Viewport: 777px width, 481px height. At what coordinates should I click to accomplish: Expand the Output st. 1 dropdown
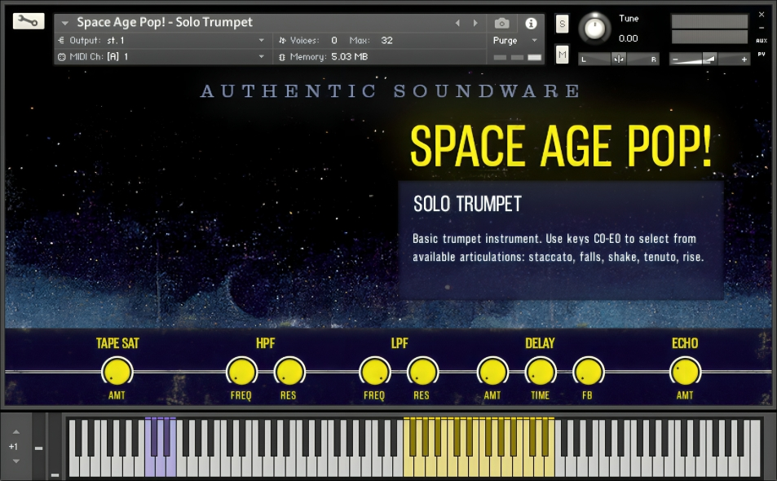[261, 41]
